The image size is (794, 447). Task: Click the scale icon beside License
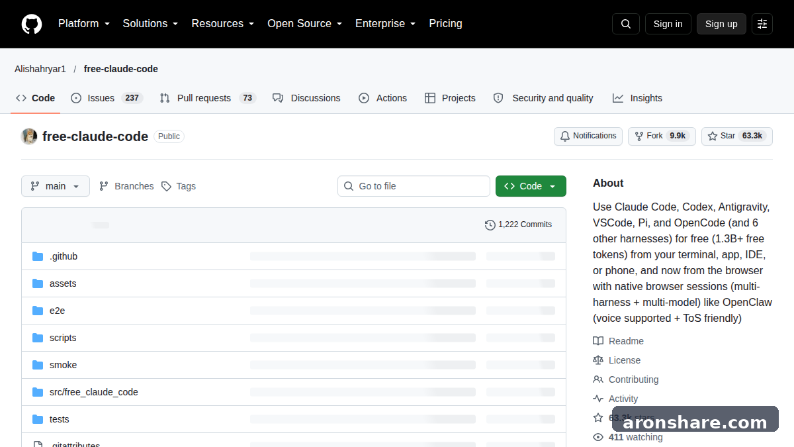[598, 360]
